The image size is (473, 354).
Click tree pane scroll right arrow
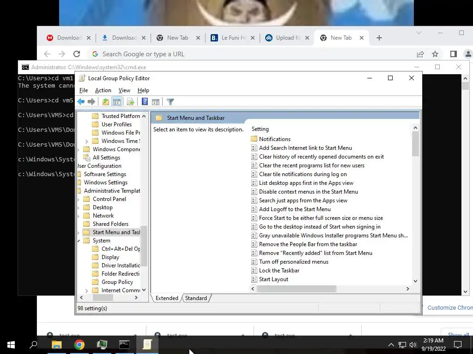point(136,297)
